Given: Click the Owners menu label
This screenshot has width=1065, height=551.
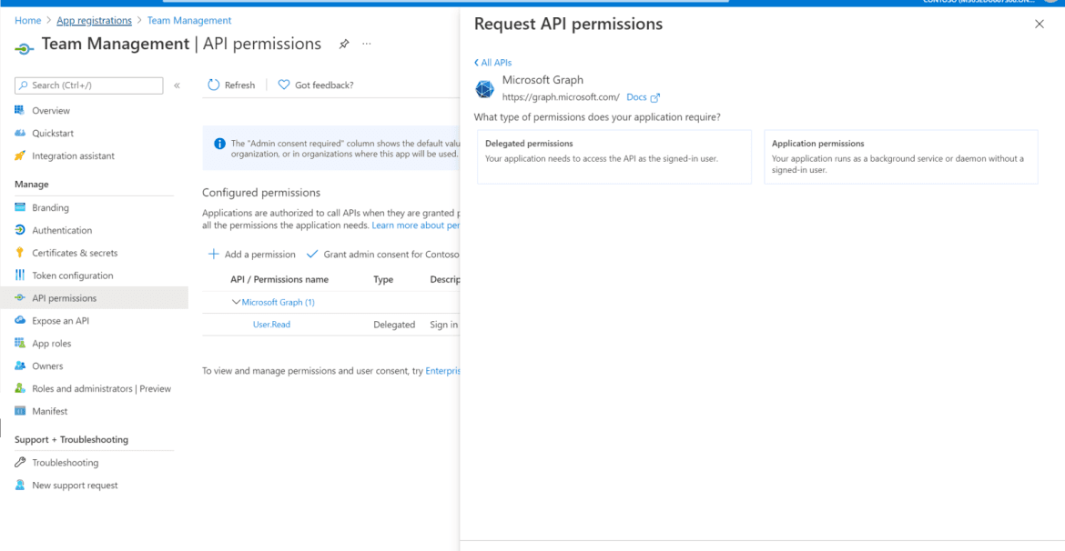Looking at the screenshot, I should click(x=47, y=366).
